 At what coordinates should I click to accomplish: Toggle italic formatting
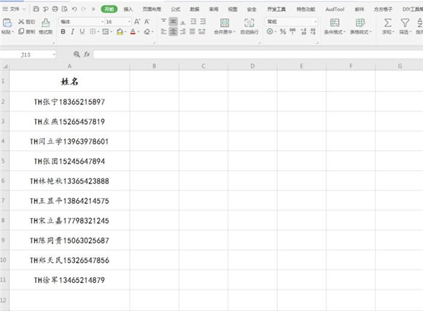click(73, 32)
